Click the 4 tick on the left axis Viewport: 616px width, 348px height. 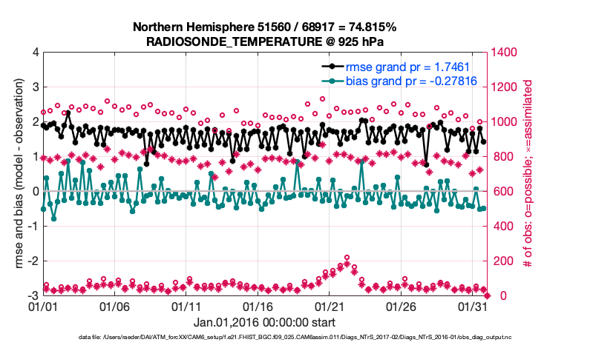(35, 53)
